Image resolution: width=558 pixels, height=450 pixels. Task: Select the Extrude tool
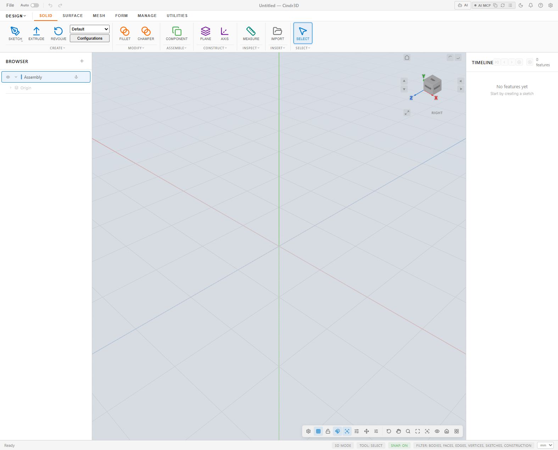coord(36,33)
